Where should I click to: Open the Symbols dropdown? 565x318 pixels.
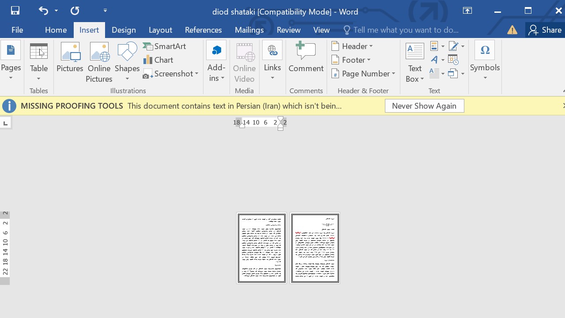click(x=485, y=62)
